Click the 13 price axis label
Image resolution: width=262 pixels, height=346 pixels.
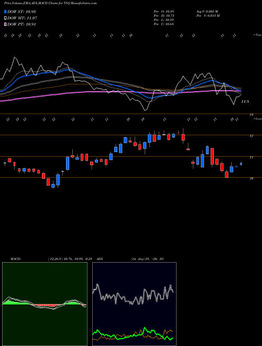pyautogui.click(x=251, y=115)
